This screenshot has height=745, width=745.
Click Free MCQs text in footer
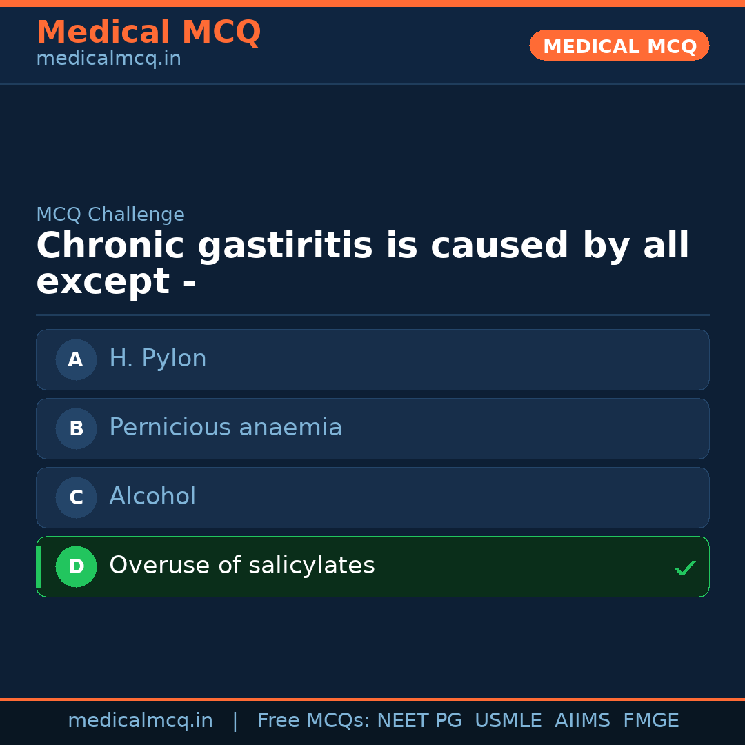(313, 721)
